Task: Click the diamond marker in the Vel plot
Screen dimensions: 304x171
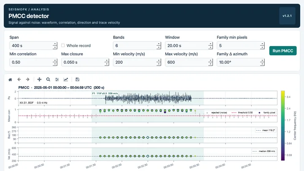Action: (x=148, y=156)
